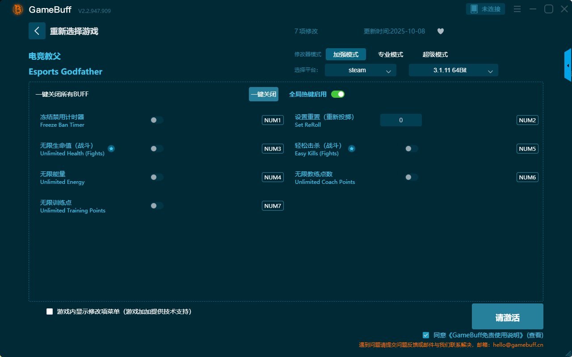Click the Set ReRoll value field
This screenshot has width=572, height=357.
[401, 120]
